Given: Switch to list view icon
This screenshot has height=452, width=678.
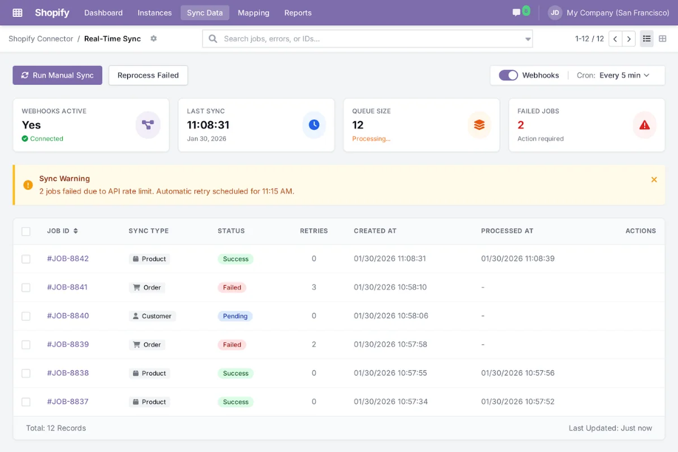Looking at the screenshot, I should pyautogui.click(x=647, y=38).
